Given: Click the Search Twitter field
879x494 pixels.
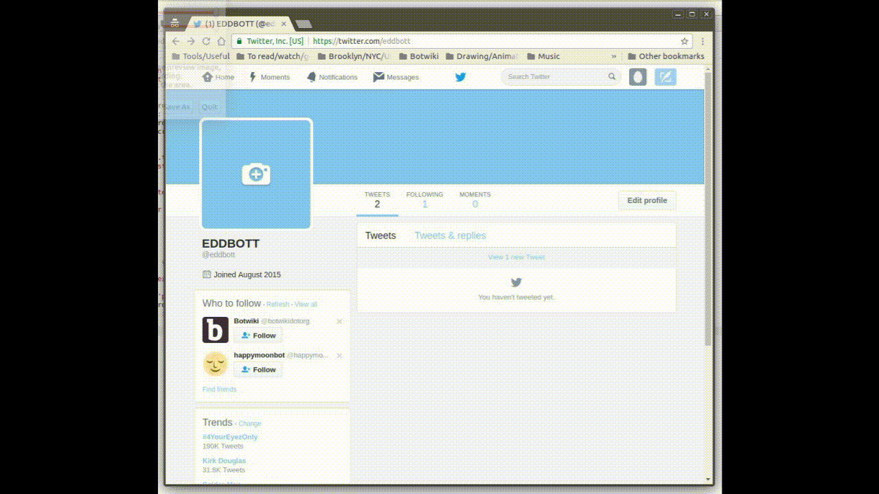Looking at the screenshot, I should 560,77.
